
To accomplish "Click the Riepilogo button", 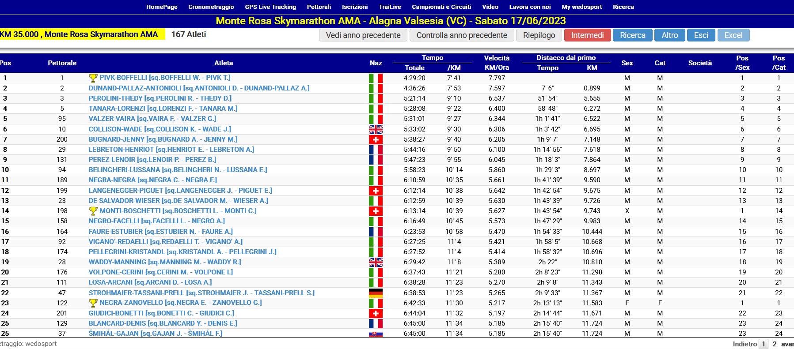I will (539, 35).
